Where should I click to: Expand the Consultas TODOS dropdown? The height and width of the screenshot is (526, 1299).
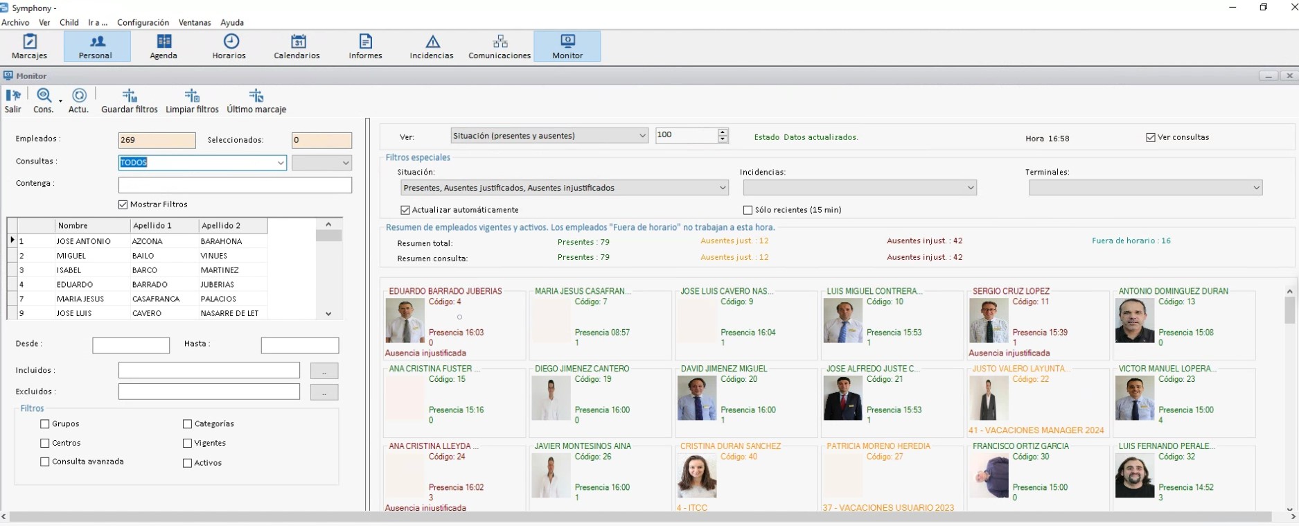[x=281, y=163]
